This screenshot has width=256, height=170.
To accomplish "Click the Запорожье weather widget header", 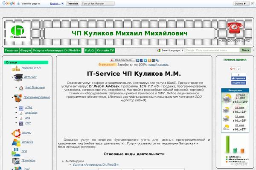I will point(235,90).
